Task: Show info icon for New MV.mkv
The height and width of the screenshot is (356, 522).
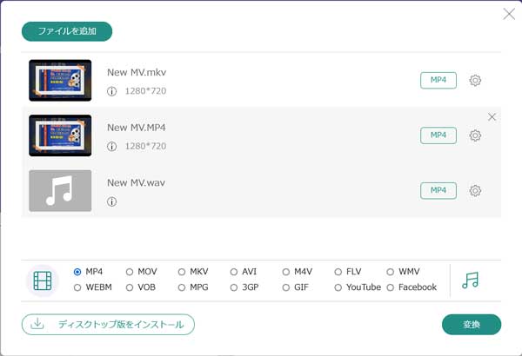Action: click(111, 91)
